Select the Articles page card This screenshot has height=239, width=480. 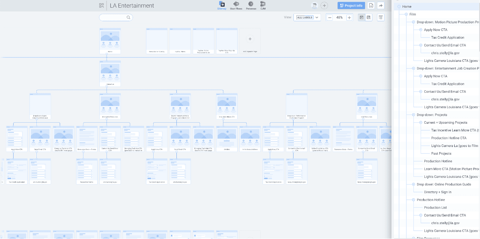[x=227, y=139]
